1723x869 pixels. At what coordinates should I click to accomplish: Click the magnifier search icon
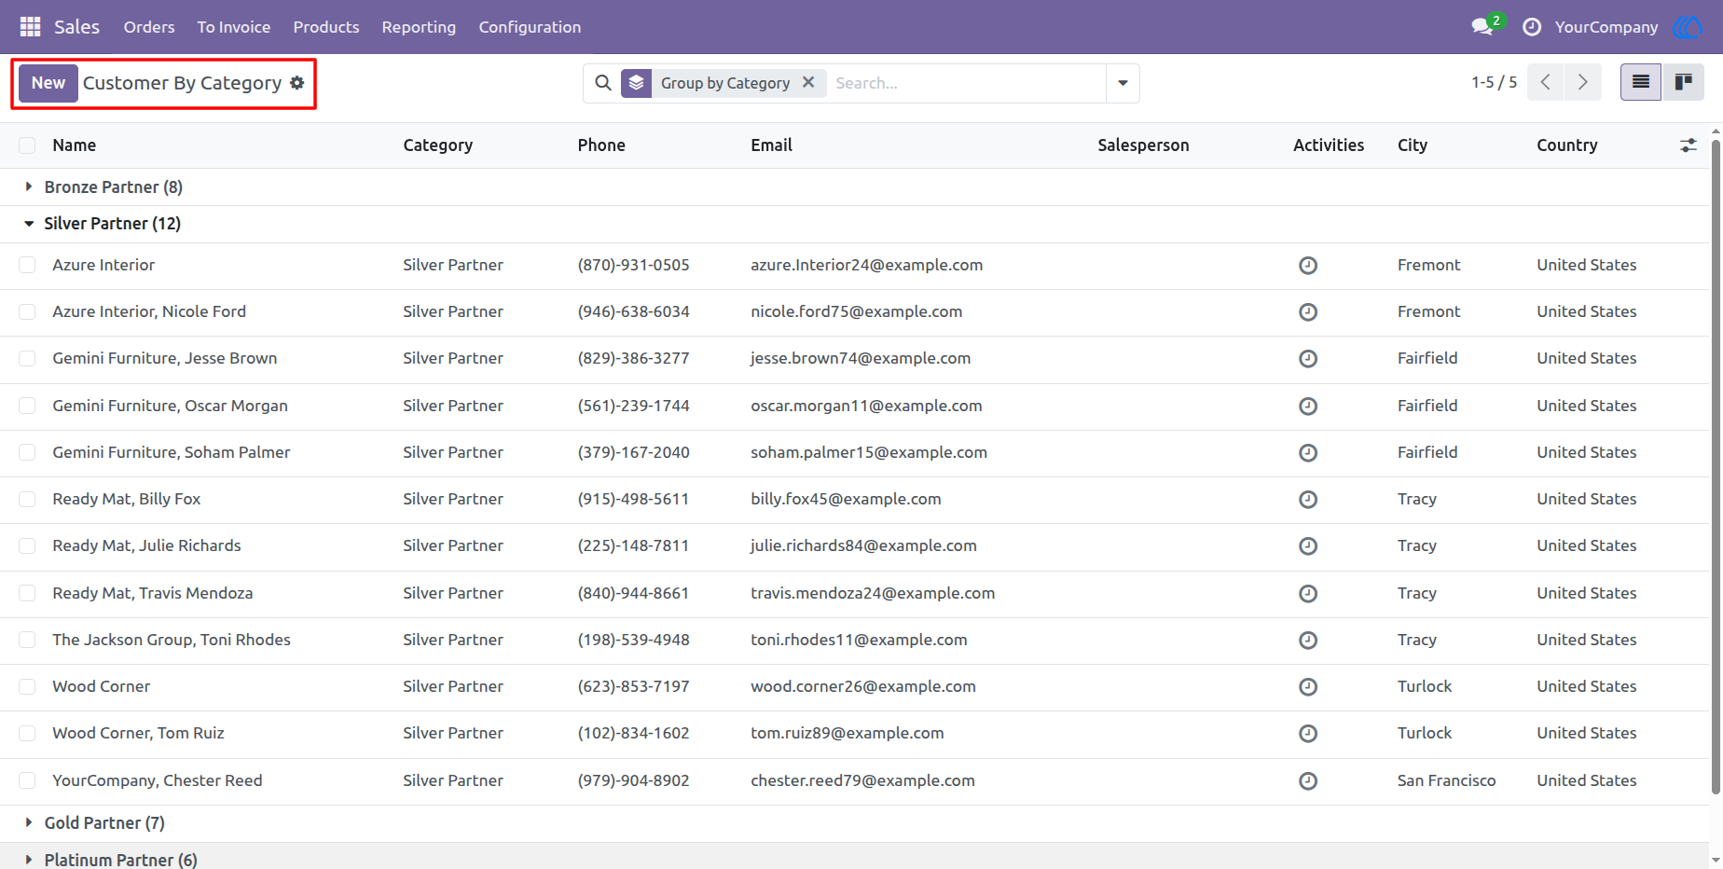click(603, 83)
